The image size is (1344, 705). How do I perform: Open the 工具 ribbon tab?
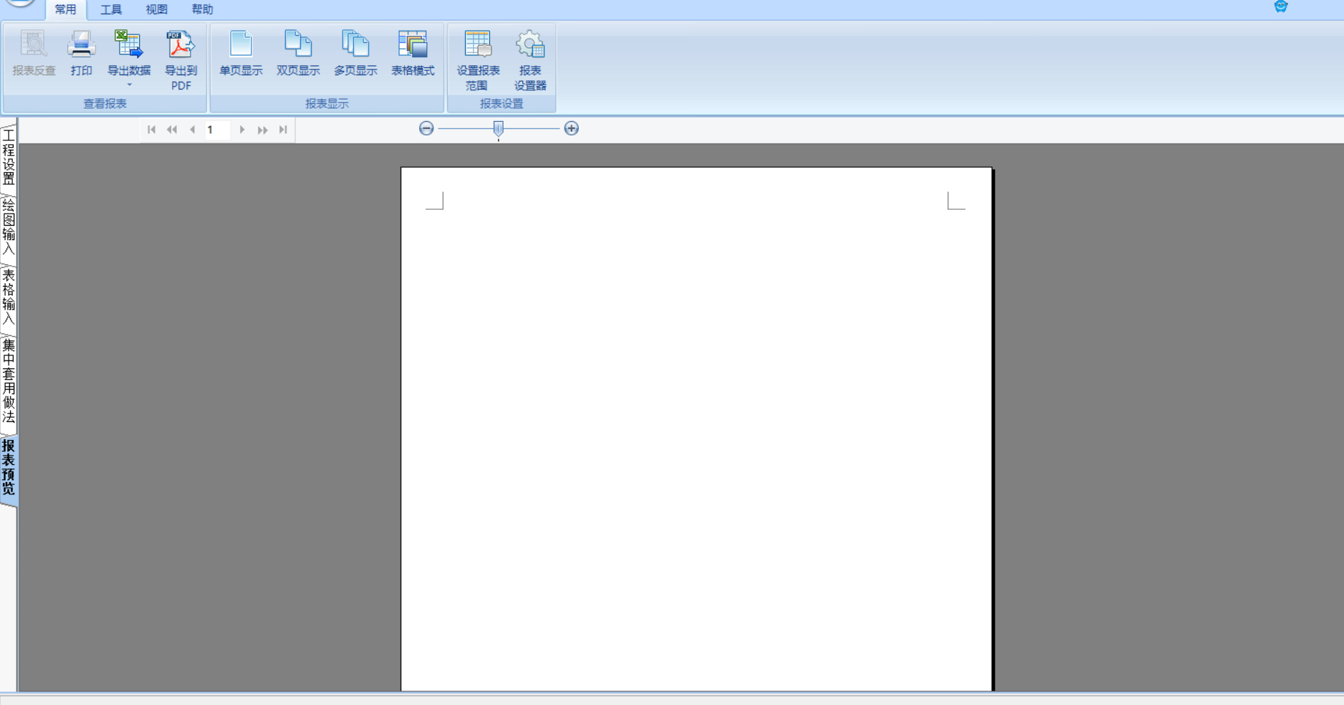click(x=111, y=9)
